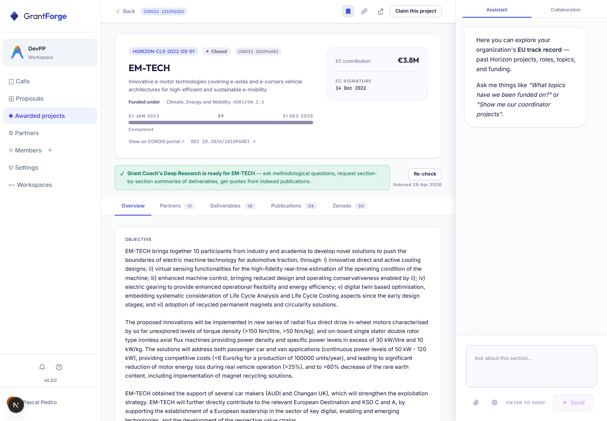
Task: Open the Publications tab
Action: pyautogui.click(x=294, y=206)
